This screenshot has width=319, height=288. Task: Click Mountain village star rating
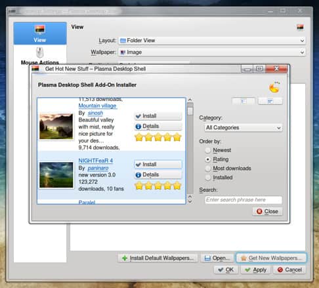tap(158, 137)
